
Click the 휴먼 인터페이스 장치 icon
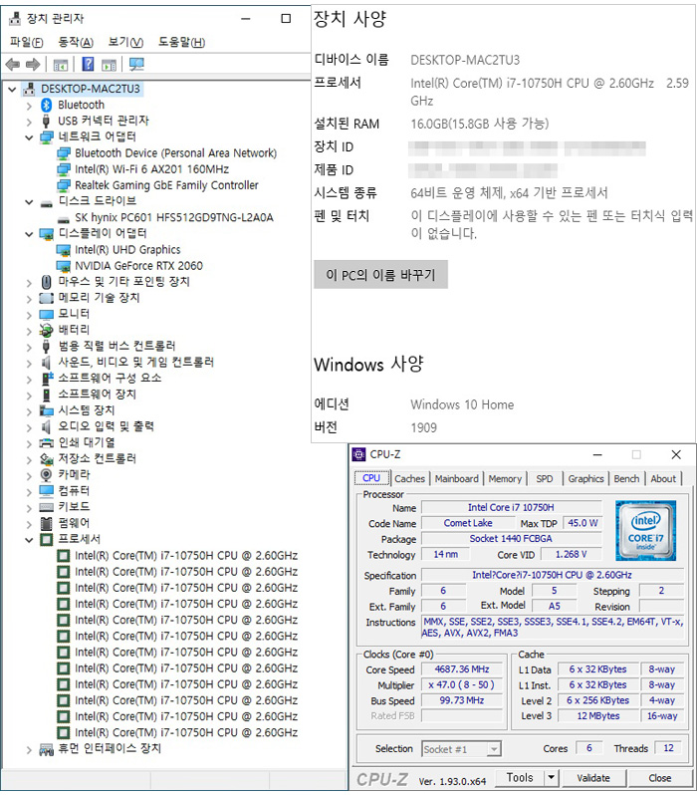[x=46, y=749]
